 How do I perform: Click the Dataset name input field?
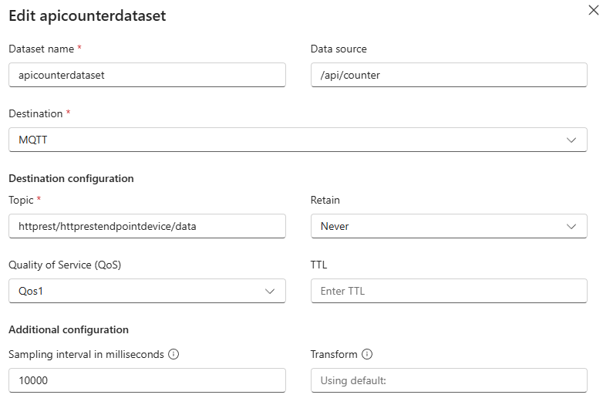(x=147, y=76)
